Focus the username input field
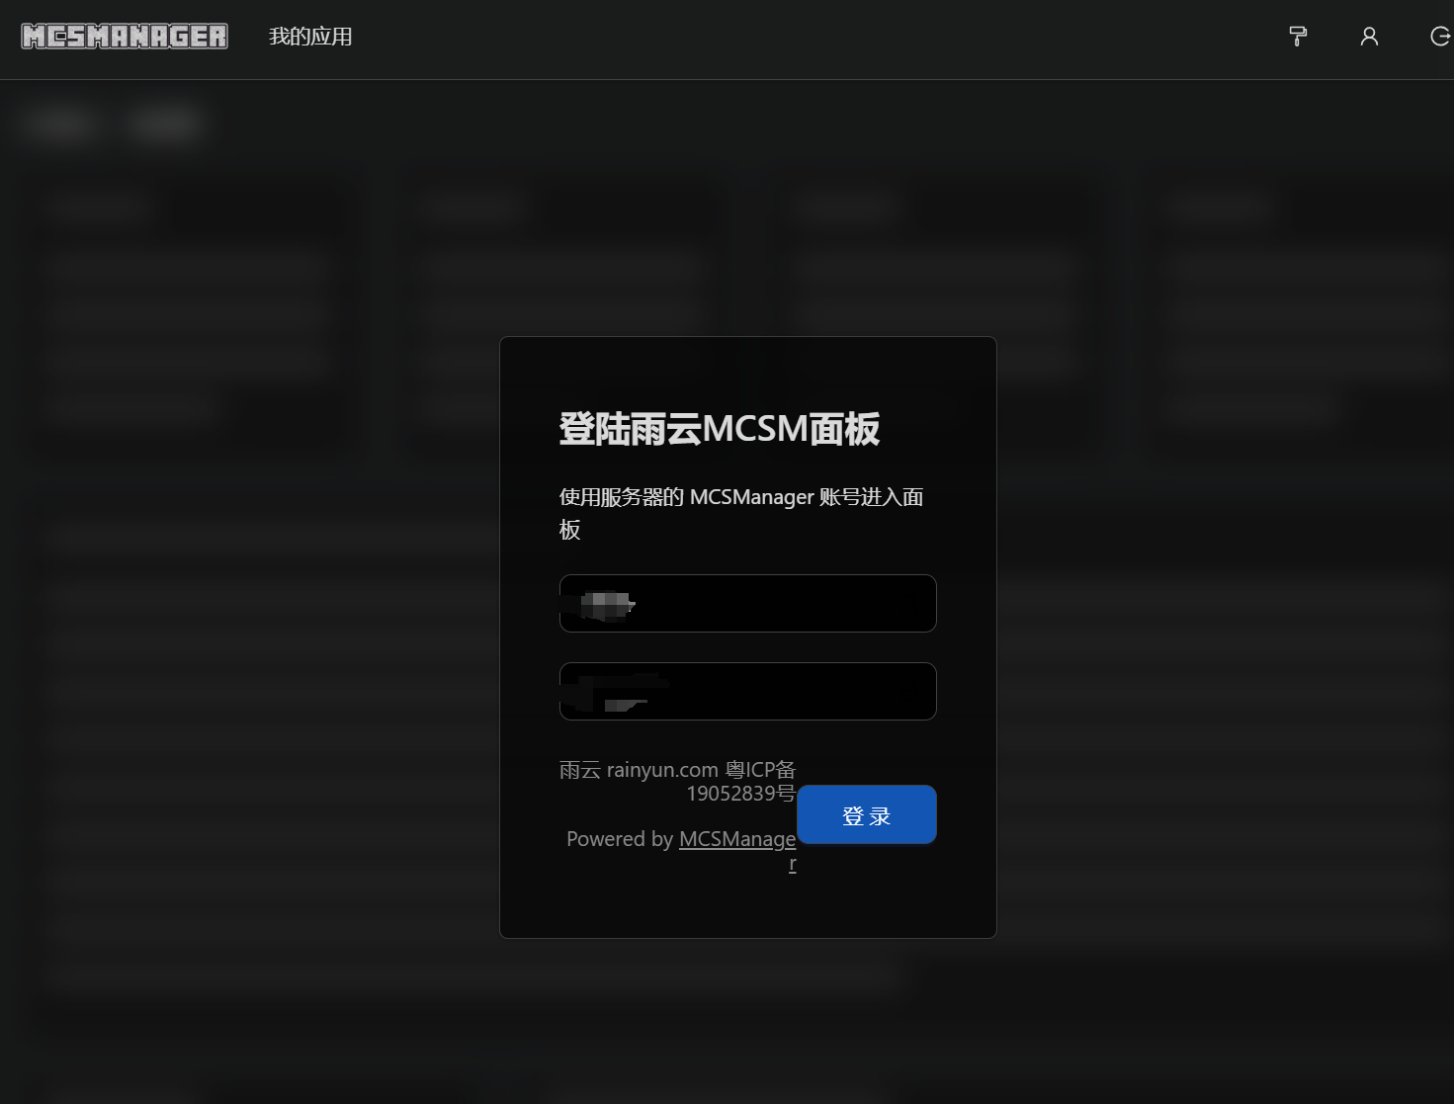The height and width of the screenshot is (1104, 1454). [747, 603]
